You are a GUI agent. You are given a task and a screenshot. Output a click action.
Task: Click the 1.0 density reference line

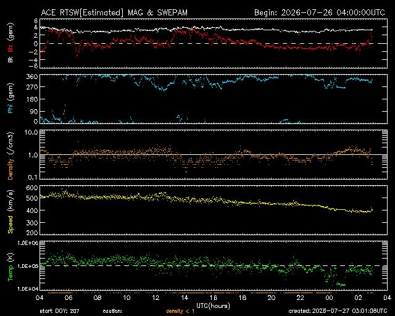point(214,154)
